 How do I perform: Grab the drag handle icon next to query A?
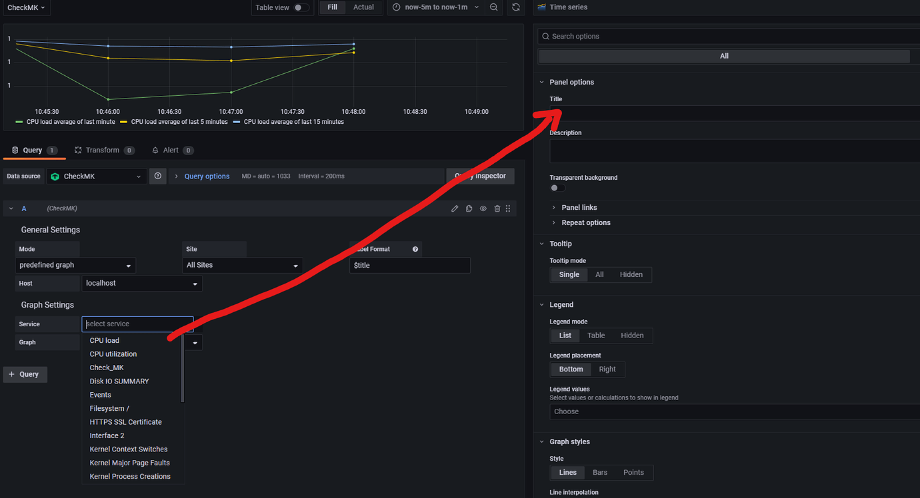508,208
